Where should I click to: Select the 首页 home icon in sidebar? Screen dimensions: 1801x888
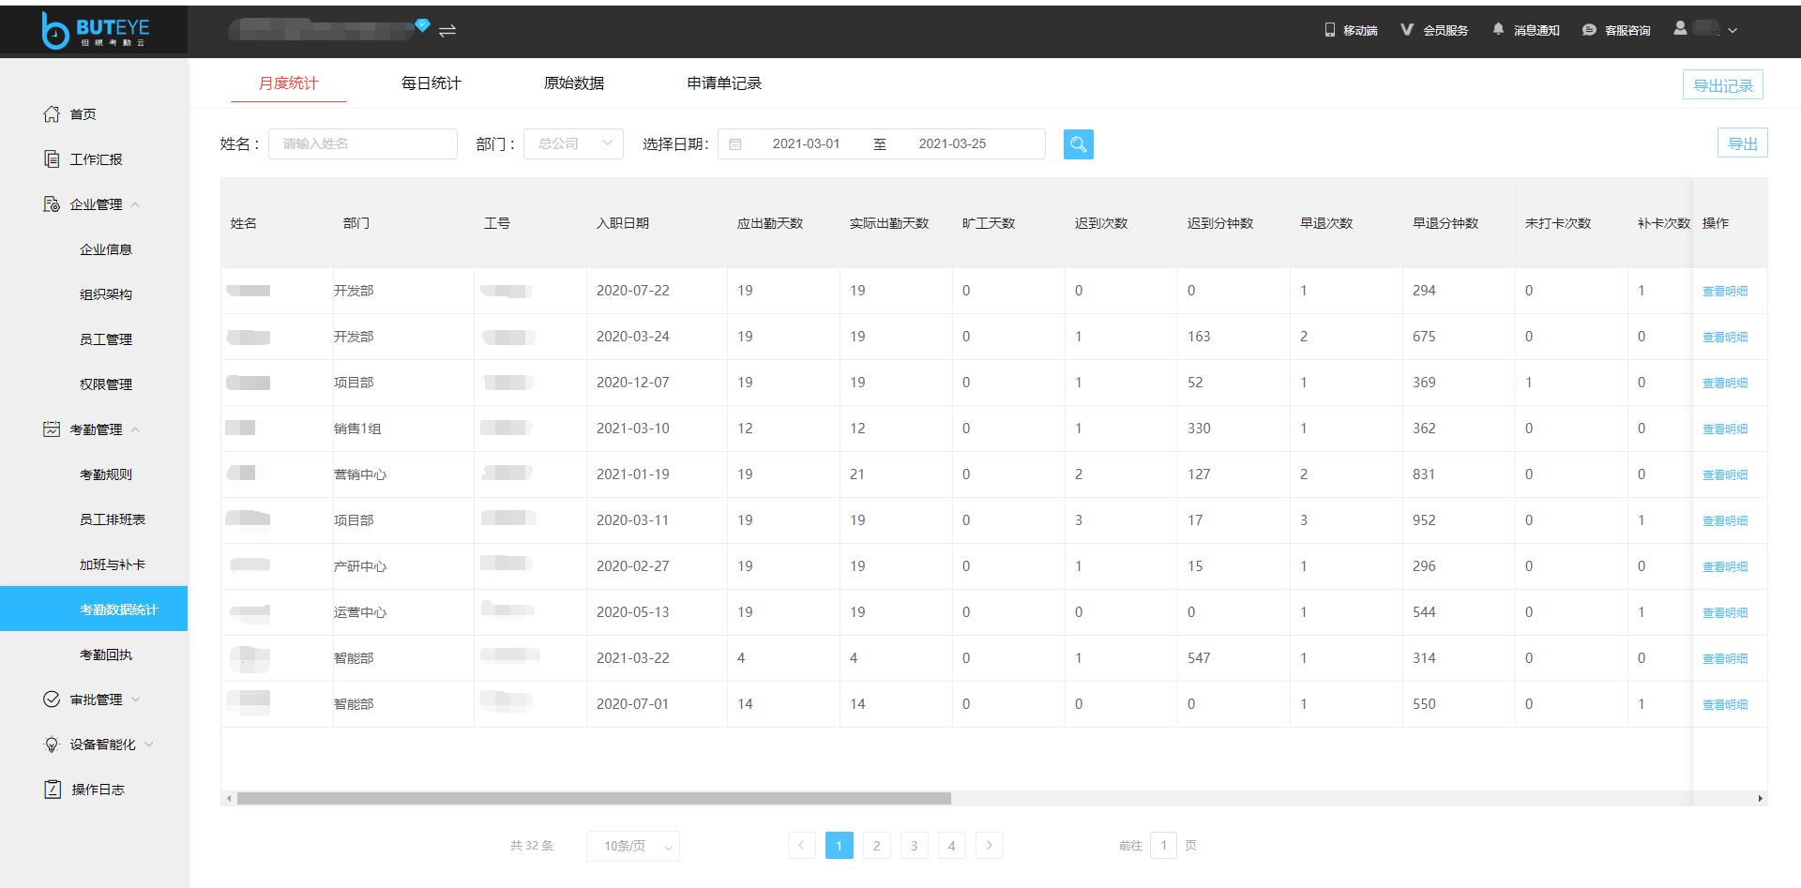53,113
